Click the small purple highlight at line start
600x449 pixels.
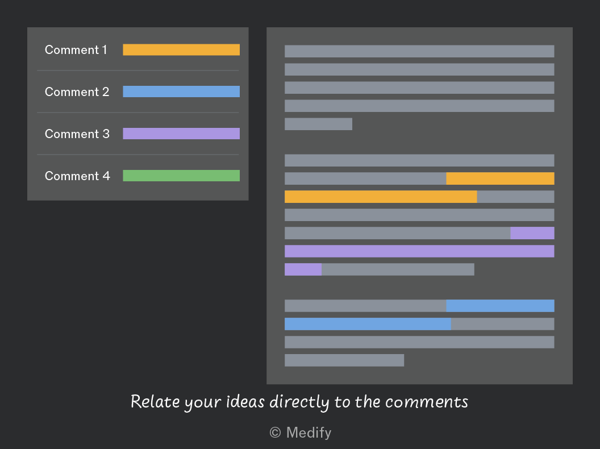point(303,269)
